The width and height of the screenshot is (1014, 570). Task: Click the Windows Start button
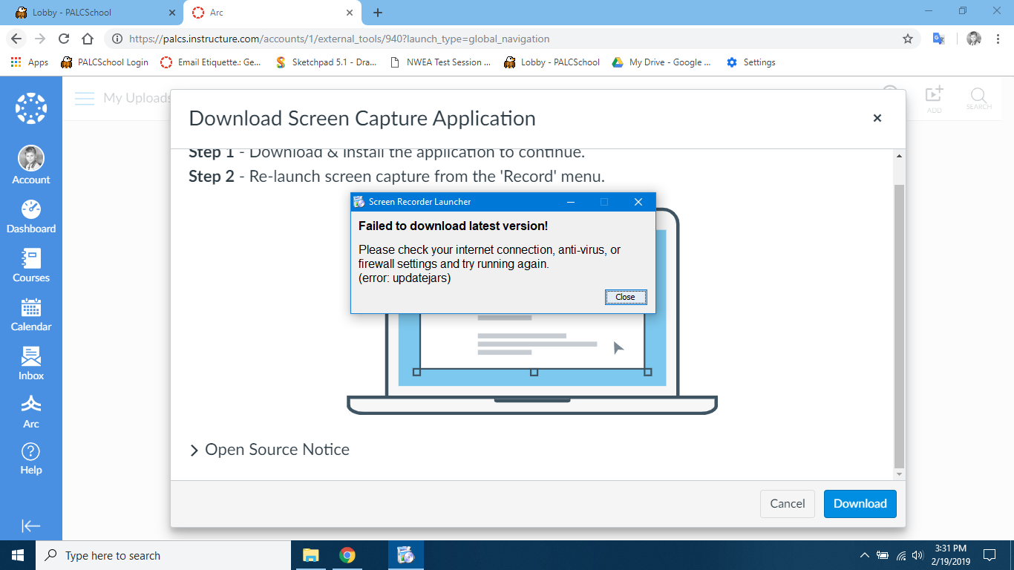point(18,555)
